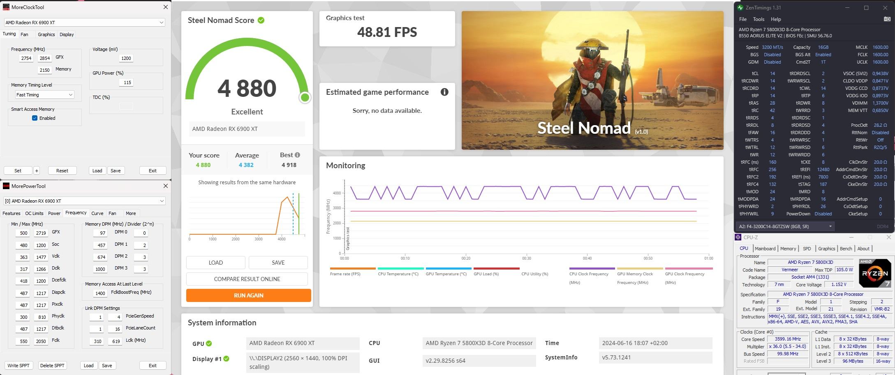Click the score gauge end indicator dot
The width and height of the screenshot is (895, 375).
(x=305, y=98)
